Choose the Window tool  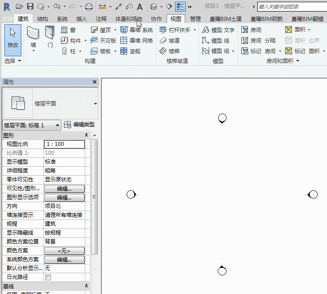pos(68,30)
